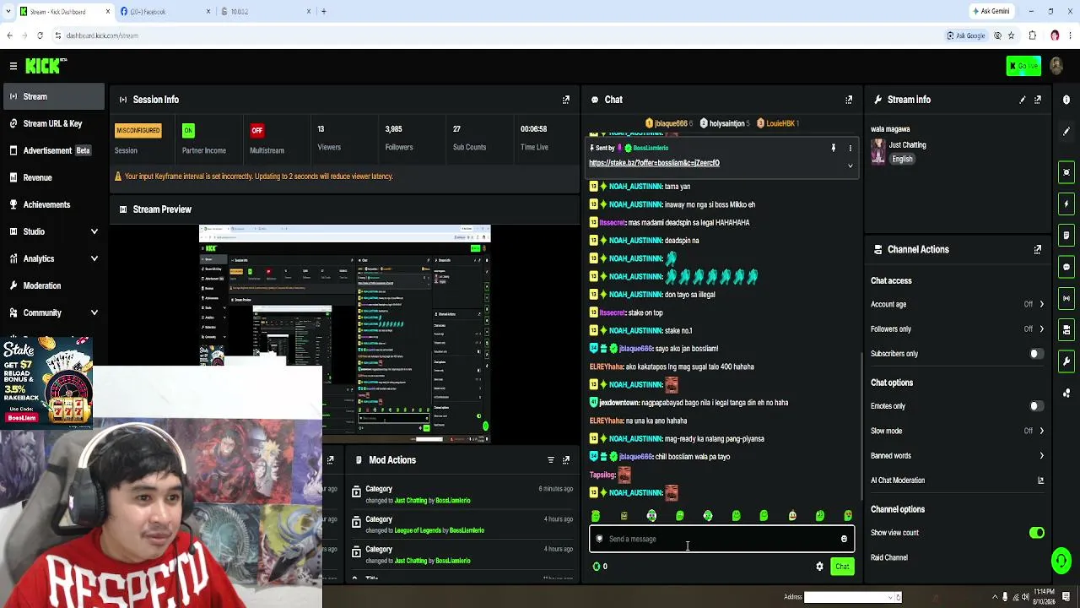Unpin the pinned chat message
The image size is (1080, 608).
pos(834,148)
